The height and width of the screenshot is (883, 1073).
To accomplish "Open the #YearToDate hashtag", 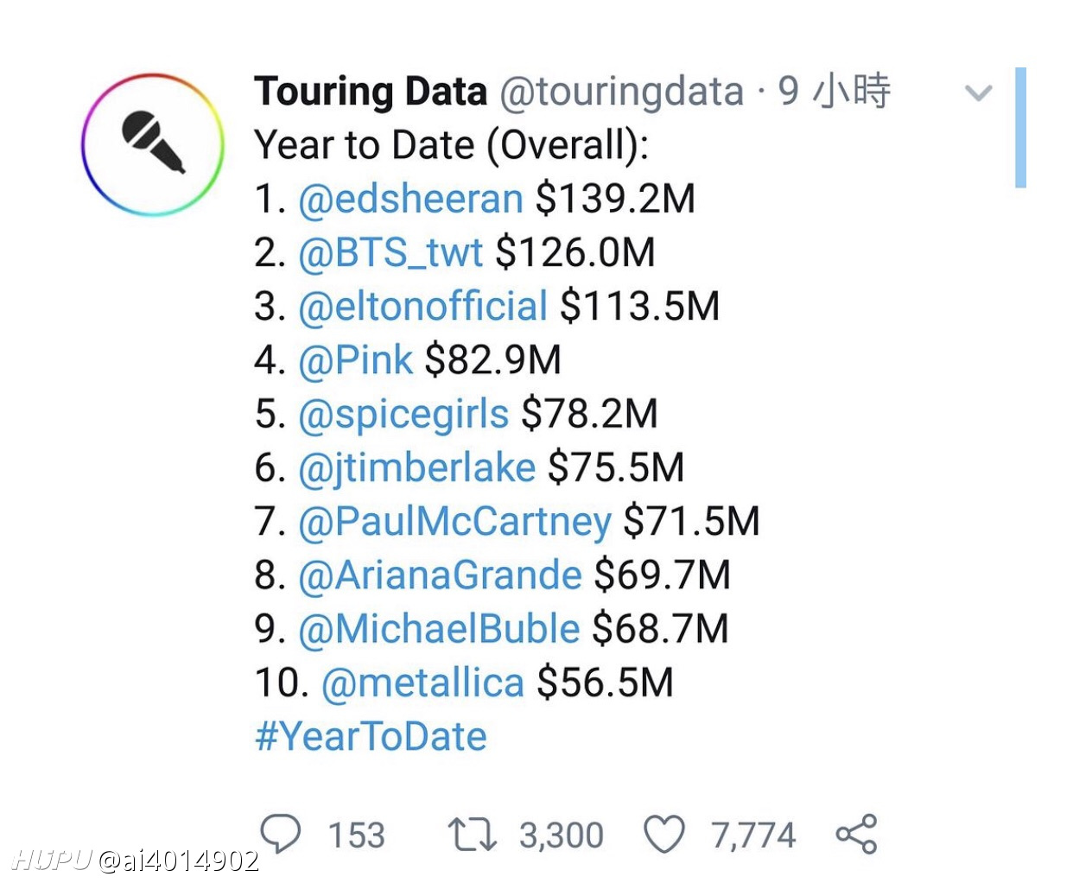I will [x=371, y=737].
